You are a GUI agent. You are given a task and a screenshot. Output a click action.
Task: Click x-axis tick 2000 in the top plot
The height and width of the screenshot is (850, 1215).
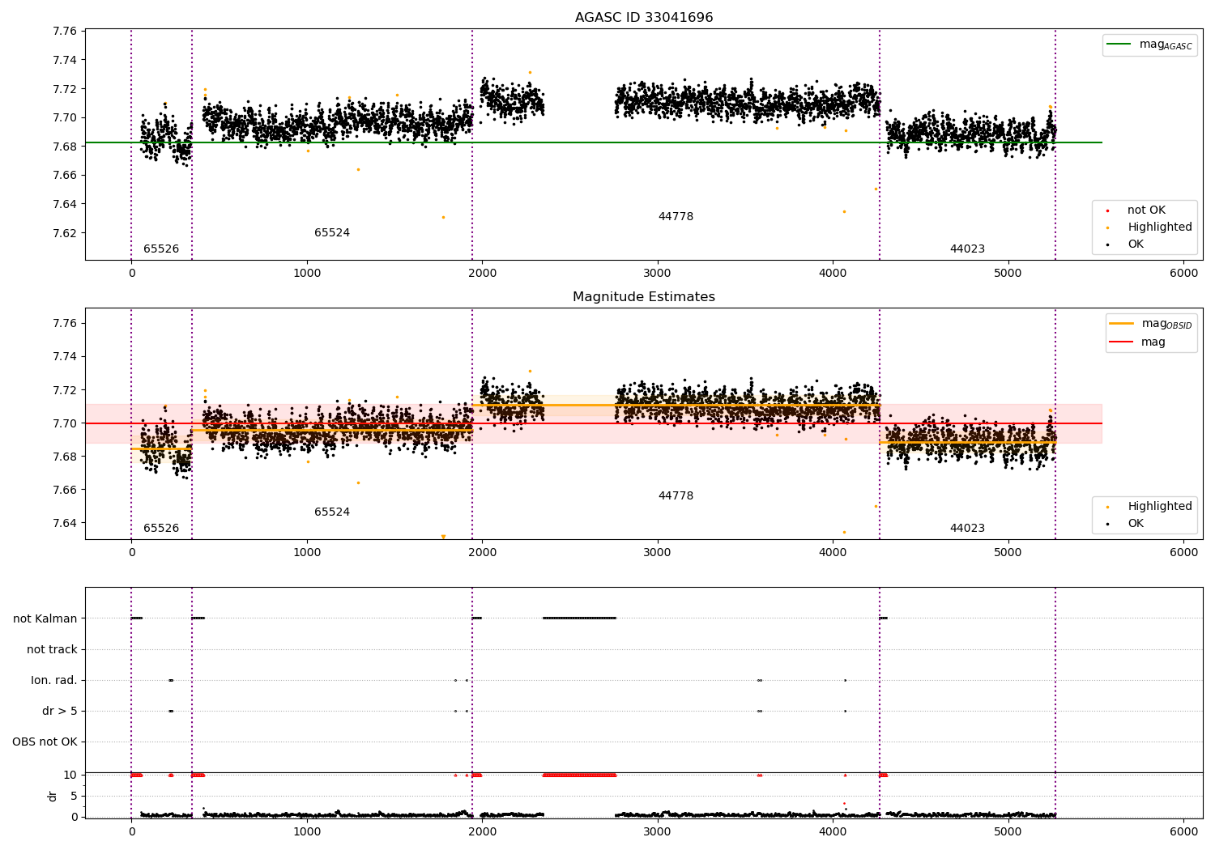pyautogui.click(x=482, y=274)
